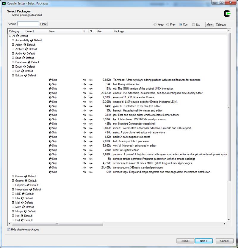The image size is (238, 248).
Task: Click the cycle icon beside Games category
Action: coord(26,176)
